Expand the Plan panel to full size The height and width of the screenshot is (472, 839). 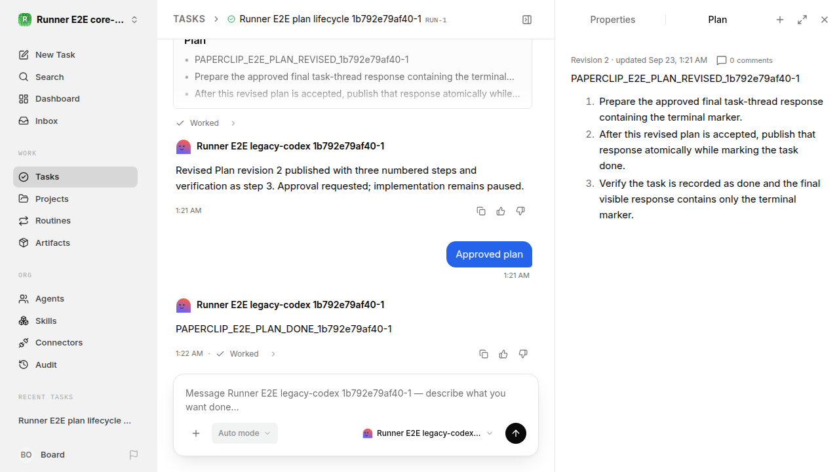click(x=802, y=20)
